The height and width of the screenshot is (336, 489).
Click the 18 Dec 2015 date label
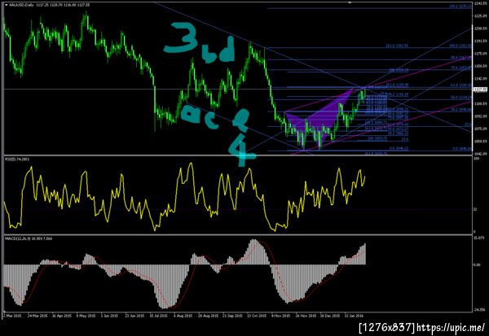point(330,316)
